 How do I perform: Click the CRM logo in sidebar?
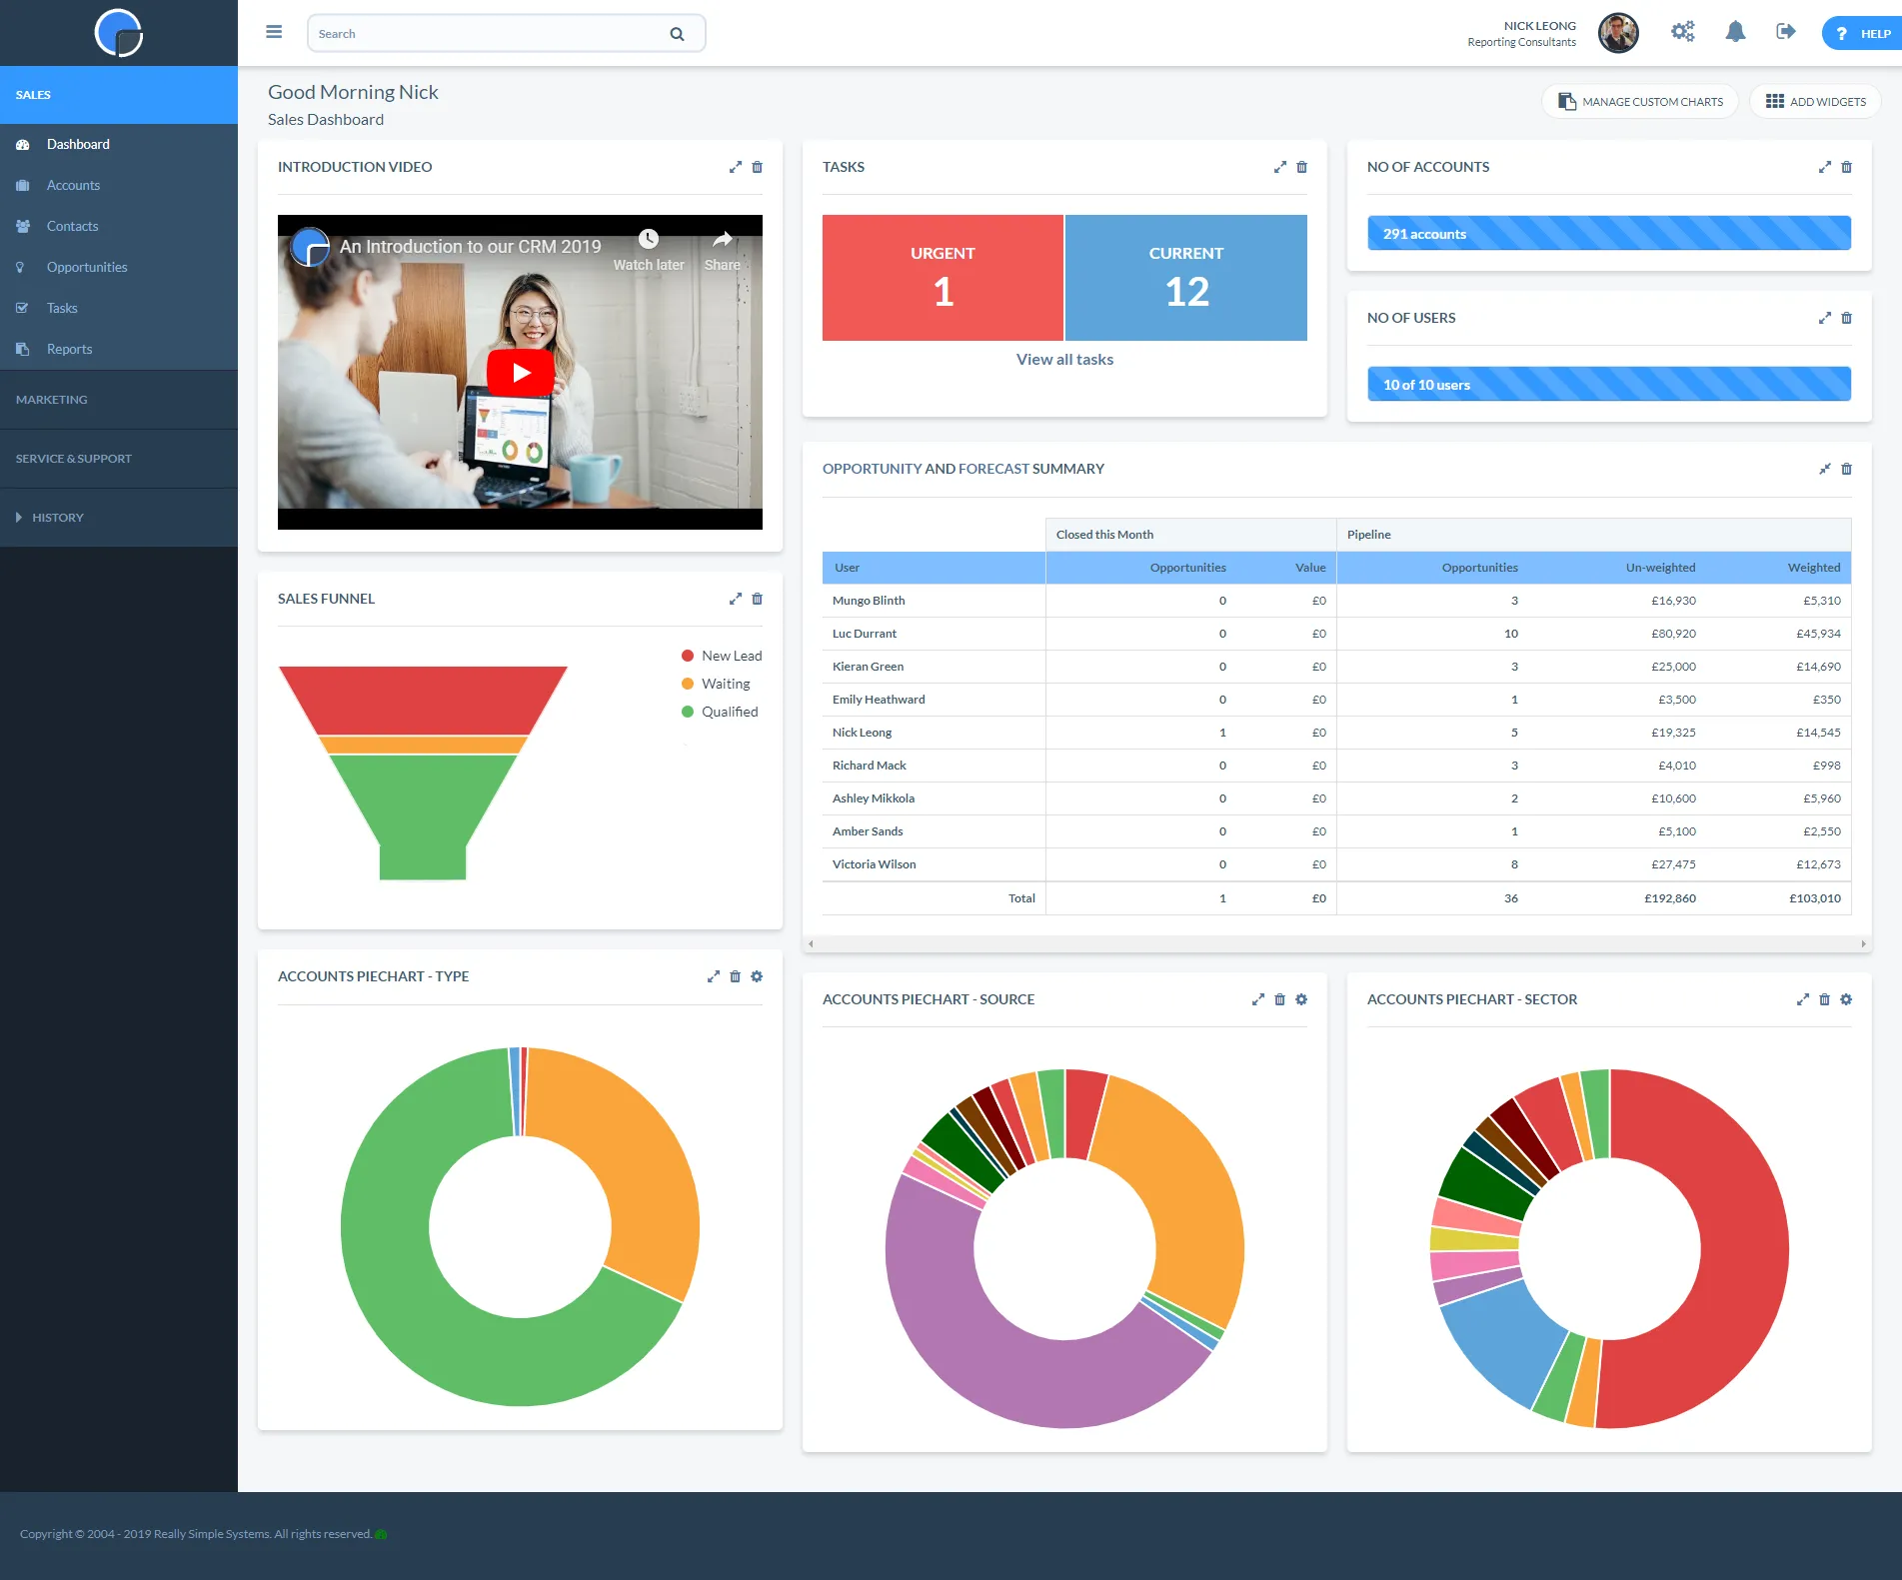click(x=119, y=33)
